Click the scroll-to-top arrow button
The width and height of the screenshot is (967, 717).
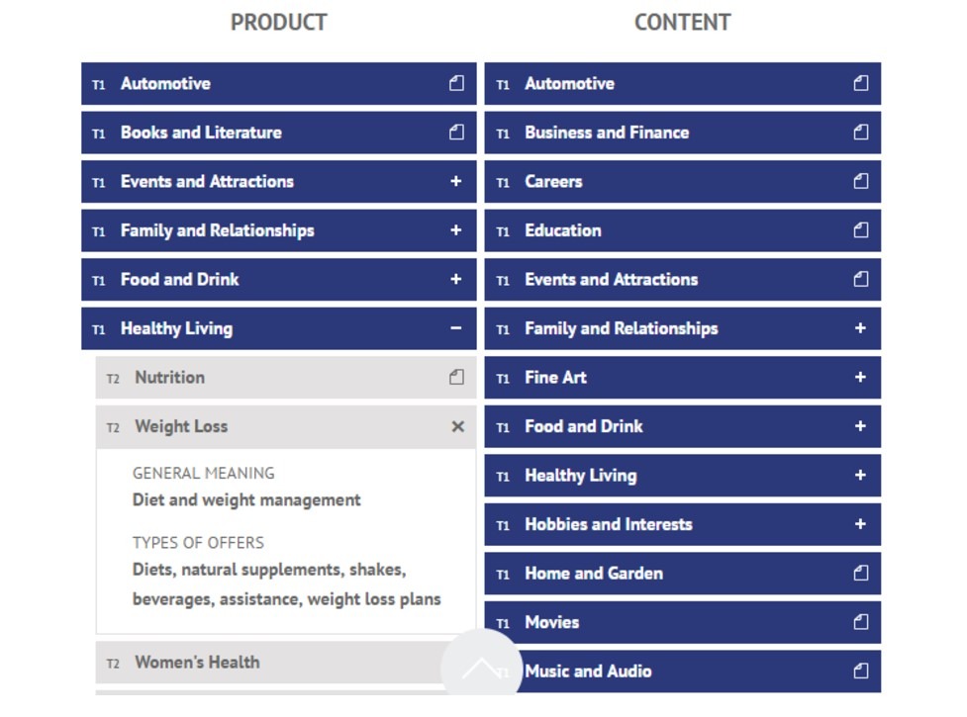(x=481, y=668)
